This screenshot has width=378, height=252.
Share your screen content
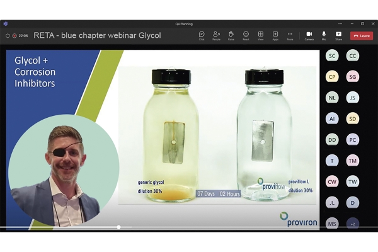[338, 36]
